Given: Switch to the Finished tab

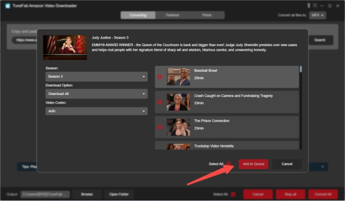Looking at the screenshot, I should tap(172, 15).
